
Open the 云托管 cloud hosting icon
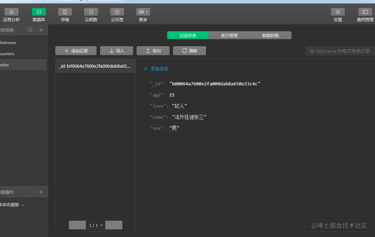tap(117, 12)
